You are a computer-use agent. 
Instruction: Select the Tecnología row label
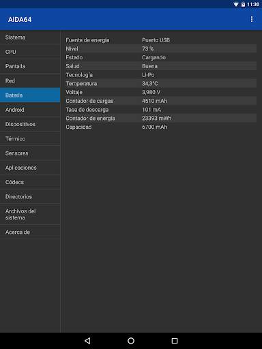coord(79,75)
